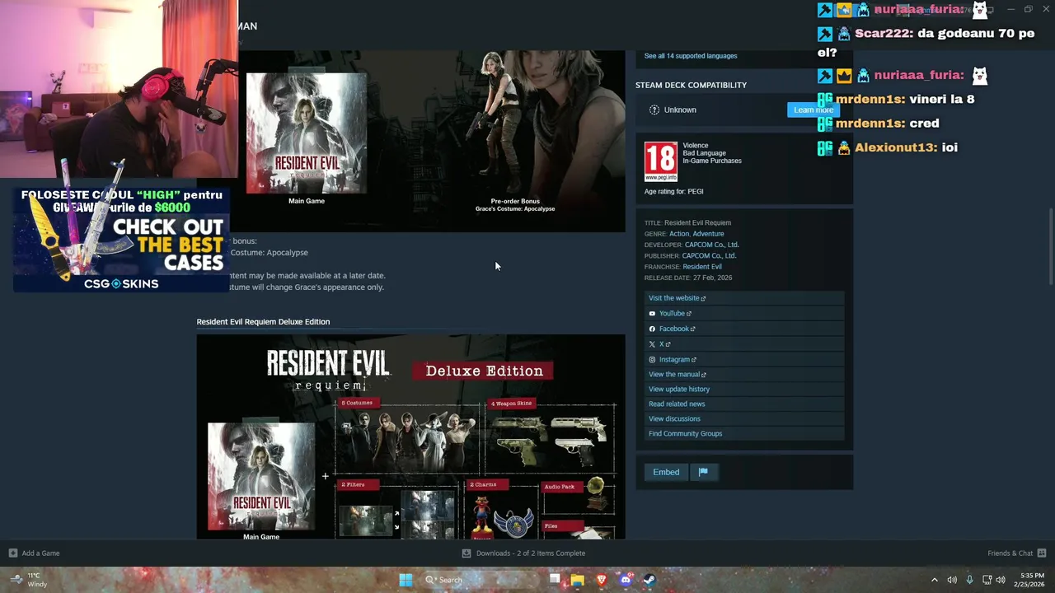
Task: Click the taskbar microphone icon
Action: [970, 580]
